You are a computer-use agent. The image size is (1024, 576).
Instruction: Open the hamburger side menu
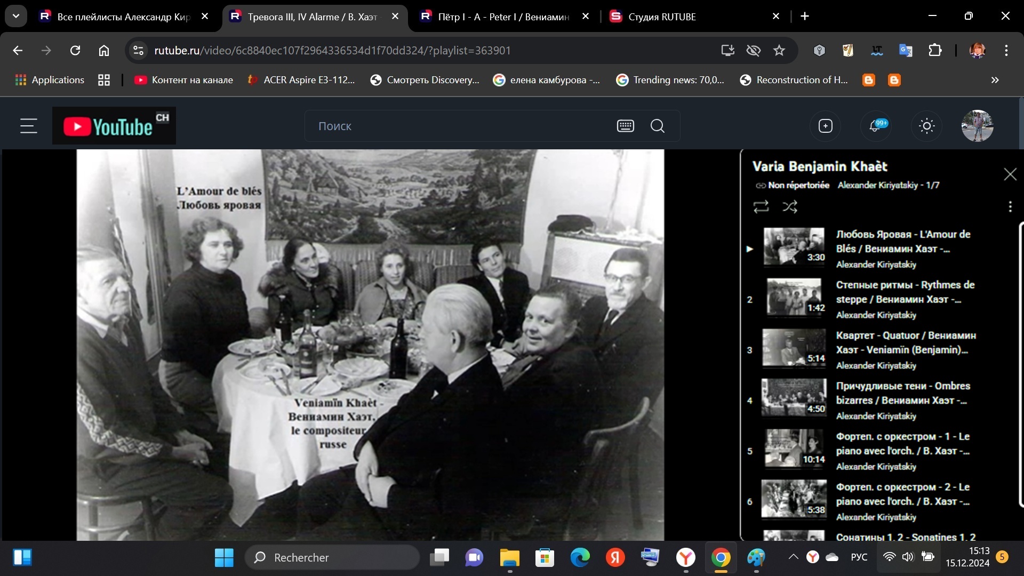tap(29, 126)
